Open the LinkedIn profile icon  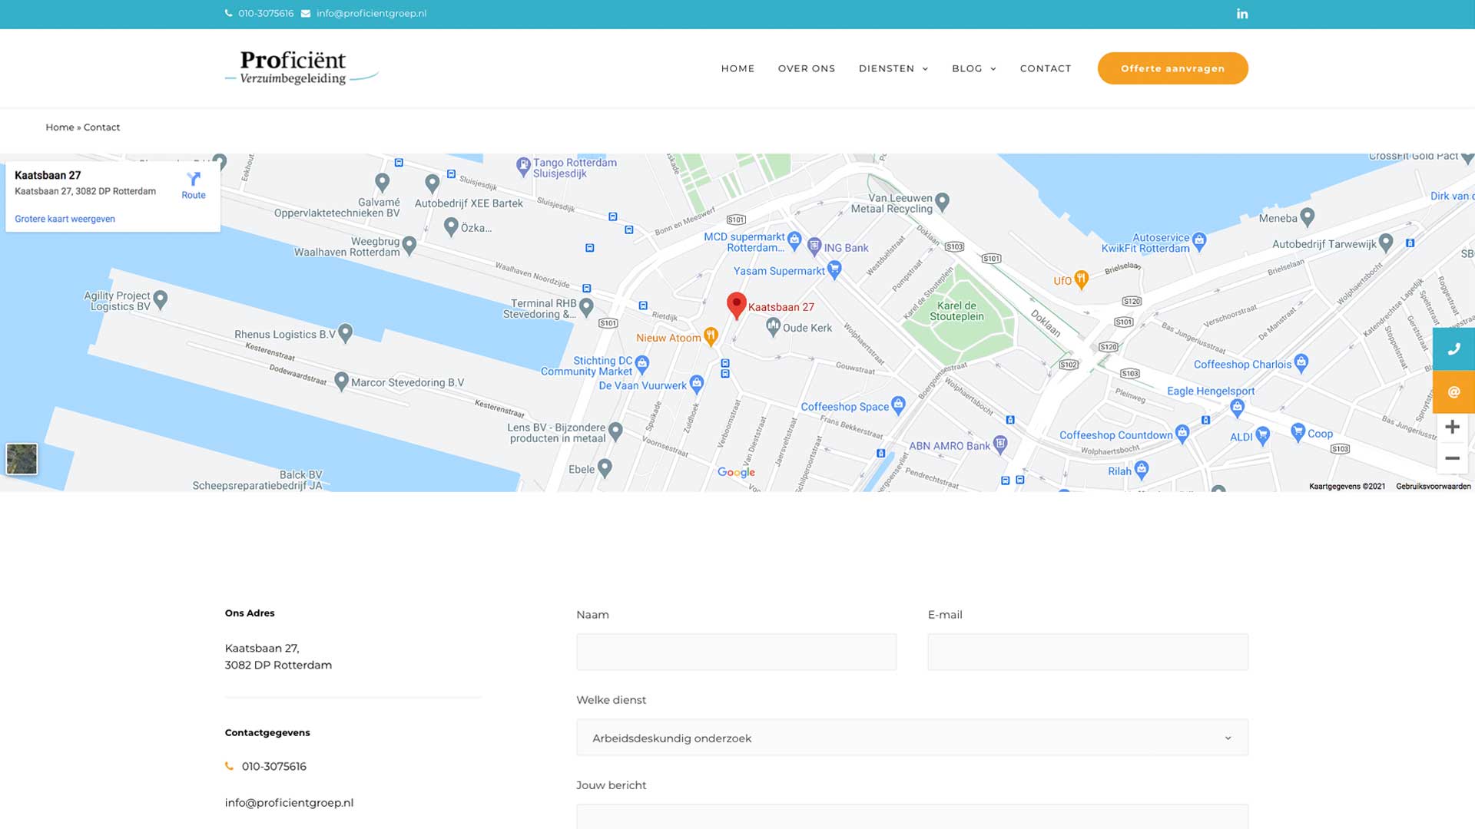pos(1241,13)
